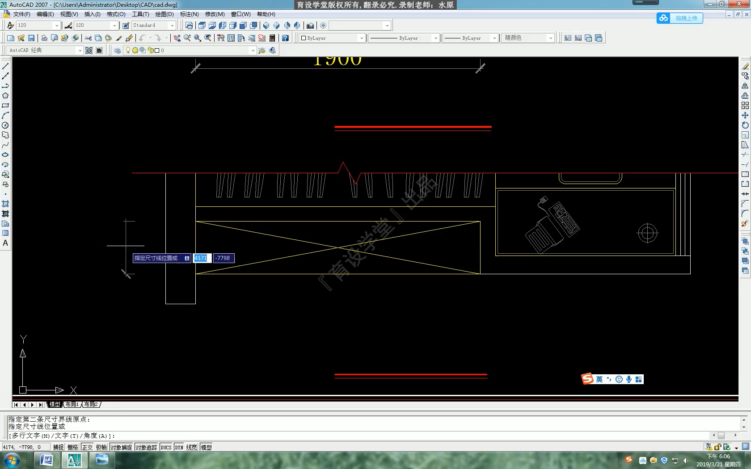Screen dimensions: 751x469
Task: Select the Spline draw tool
Action: [x=5, y=145]
